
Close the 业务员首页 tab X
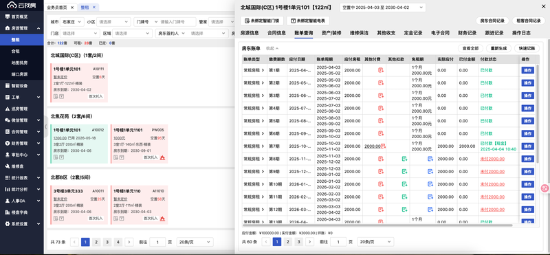tap(72, 7)
